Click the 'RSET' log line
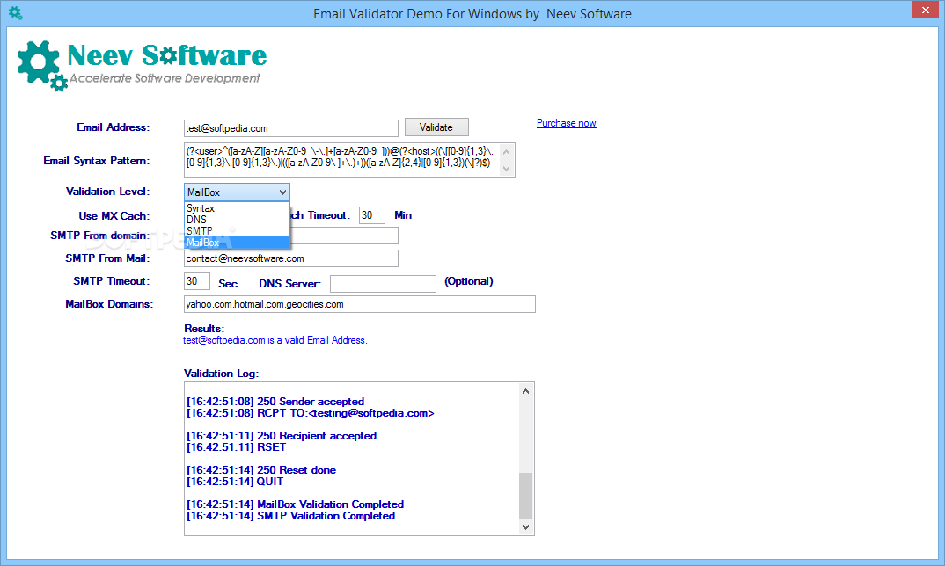 (x=236, y=447)
